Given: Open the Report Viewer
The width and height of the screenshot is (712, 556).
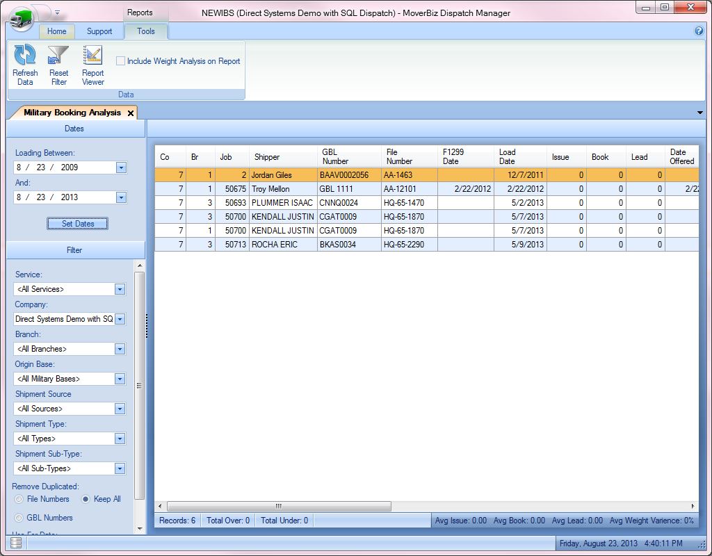Looking at the screenshot, I should pos(92,56).
